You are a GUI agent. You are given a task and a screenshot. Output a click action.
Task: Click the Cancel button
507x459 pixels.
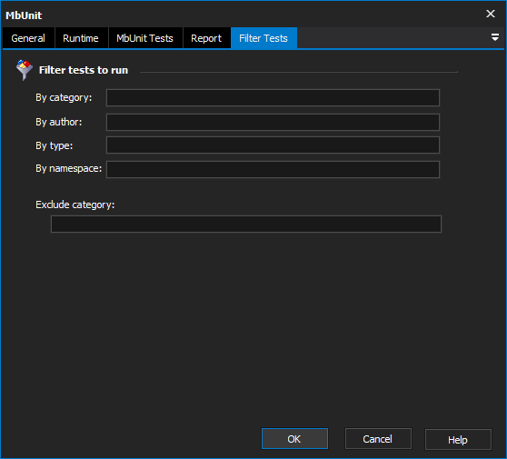pos(378,439)
